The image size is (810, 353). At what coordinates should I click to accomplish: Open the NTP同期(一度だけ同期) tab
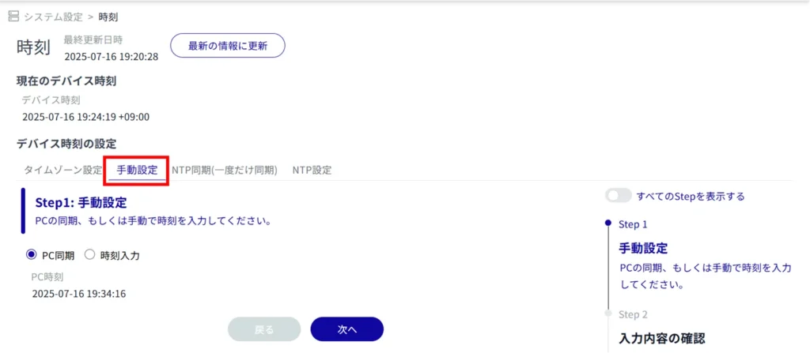click(225, 170)
